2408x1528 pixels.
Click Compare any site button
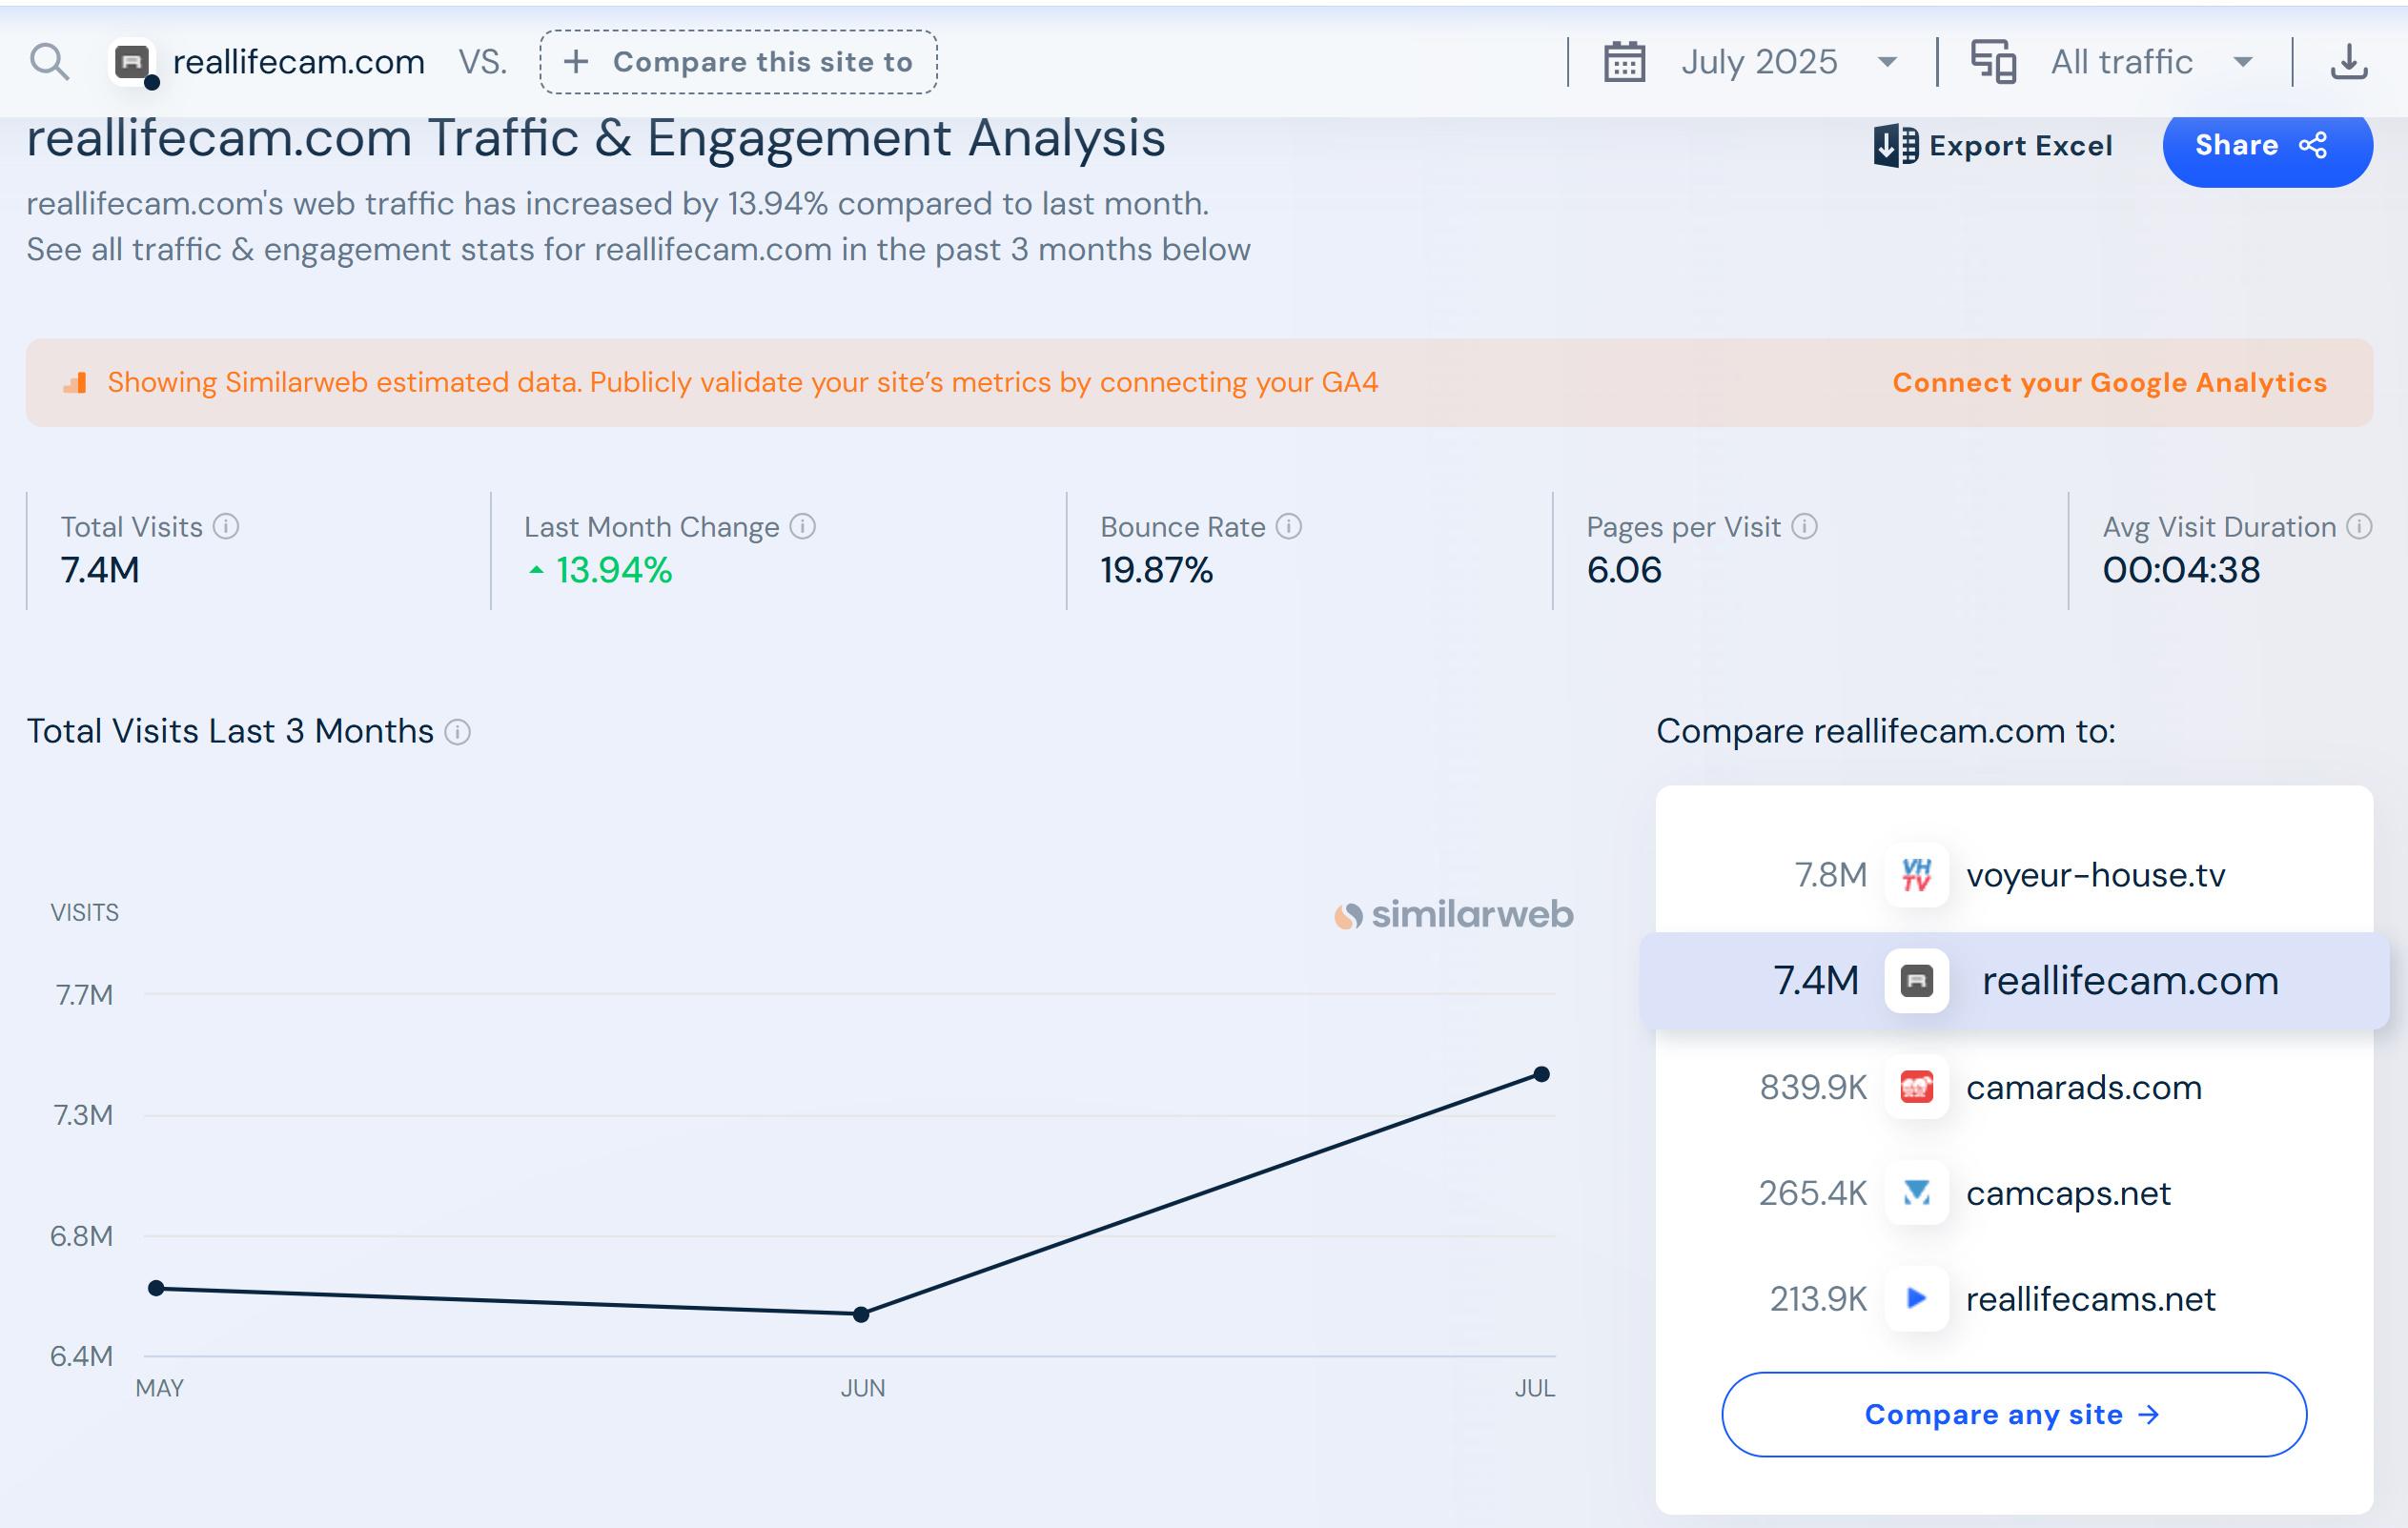click(x=2013, y=1414)
